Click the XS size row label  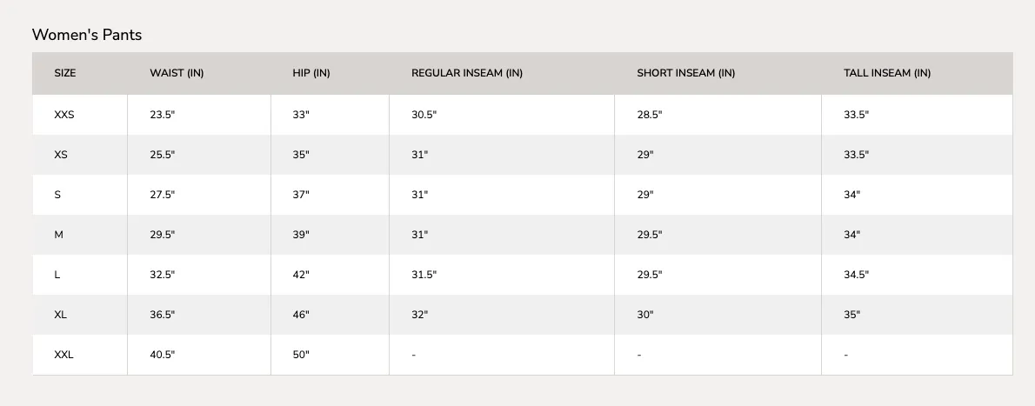tap(61, 155)
